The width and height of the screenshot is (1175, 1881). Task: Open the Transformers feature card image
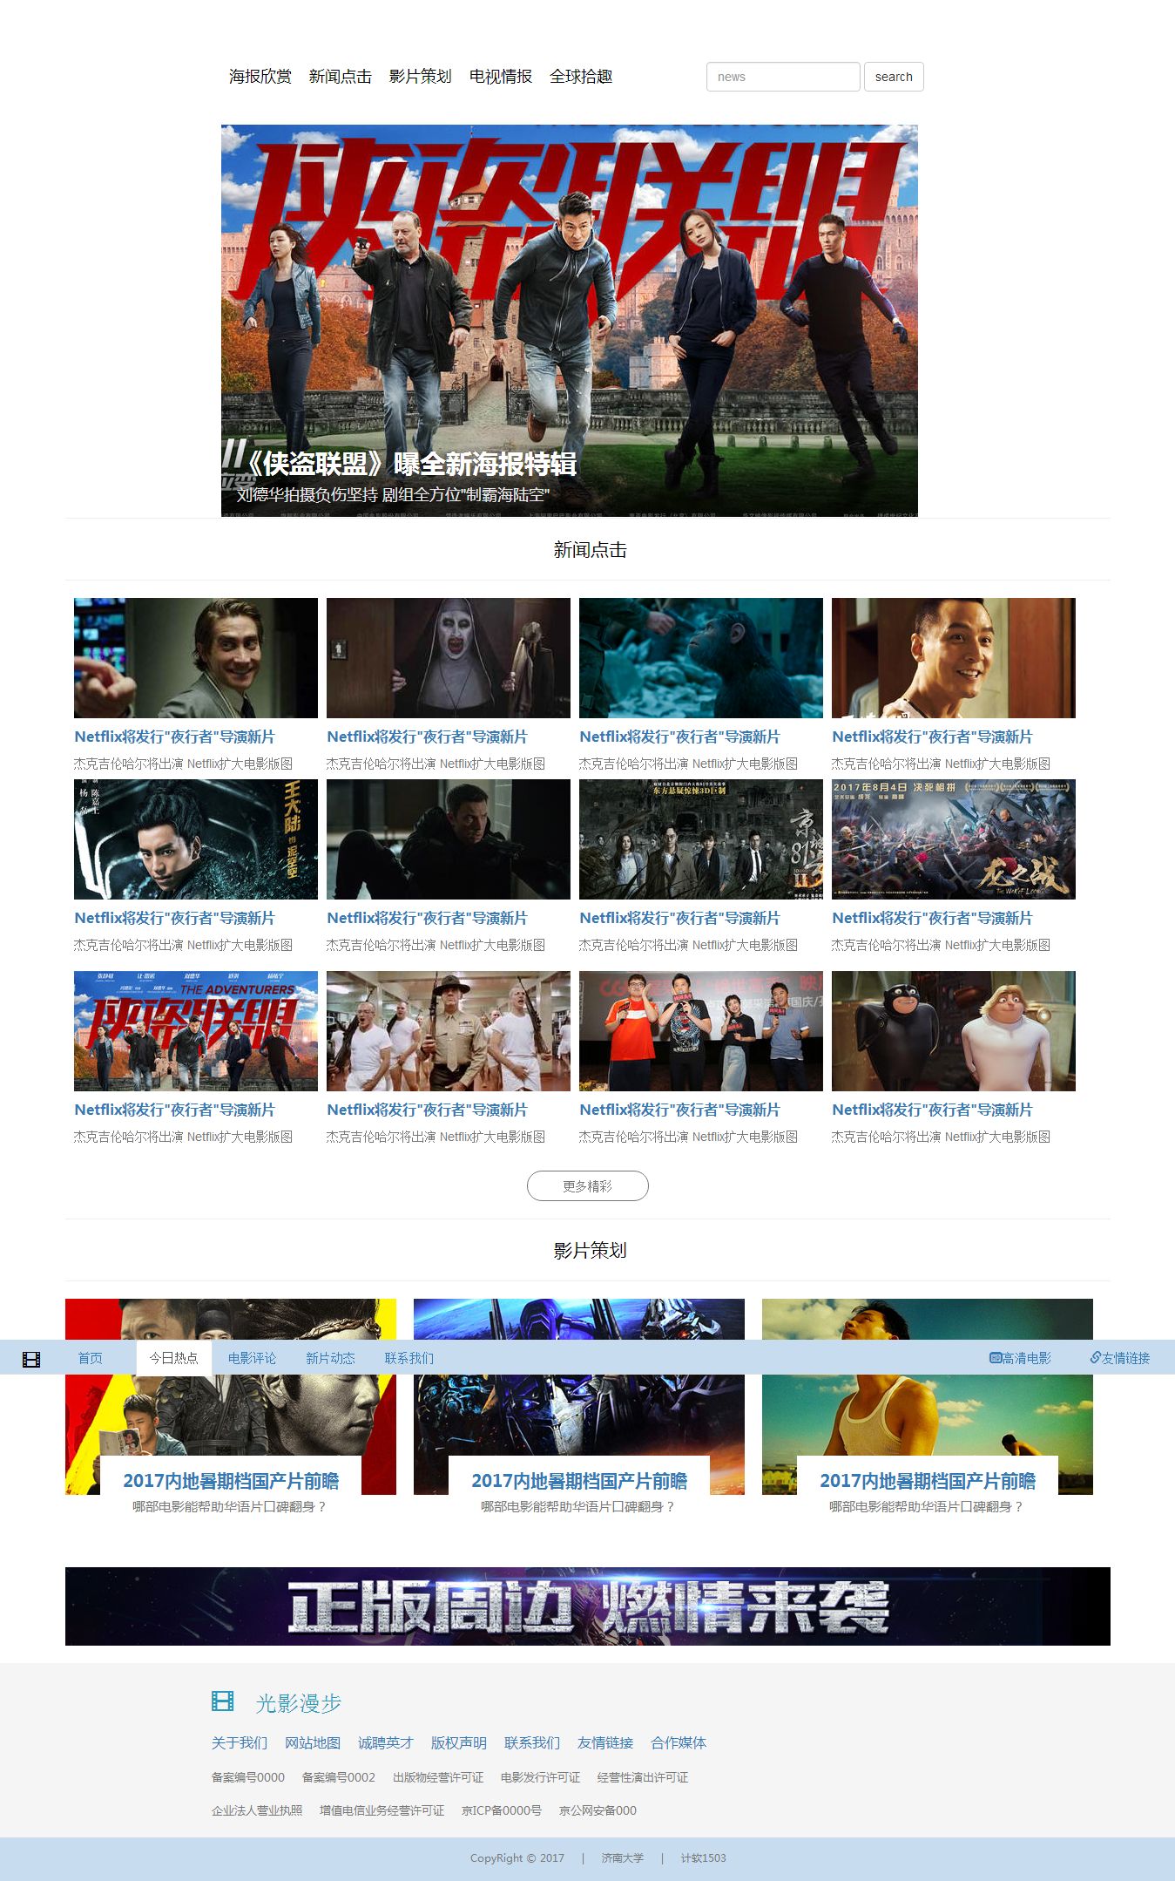(579, 1396)
